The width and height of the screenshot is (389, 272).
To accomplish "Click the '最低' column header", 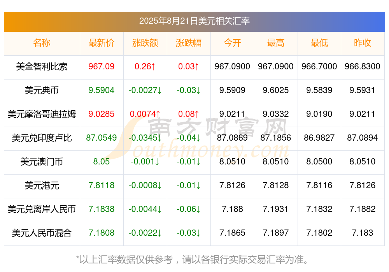I will coord(319,43).
